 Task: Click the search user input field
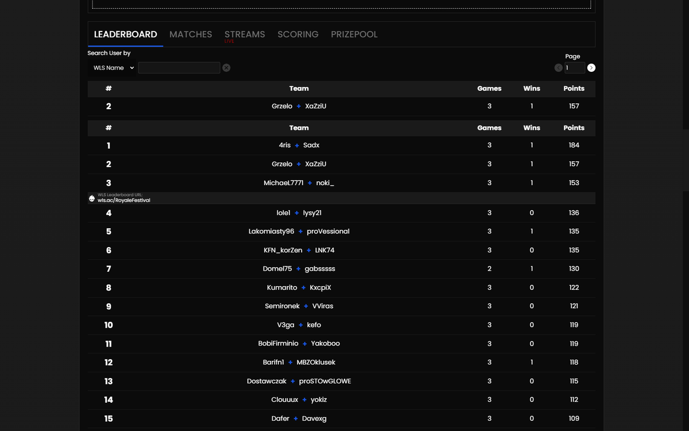(179, 68)
